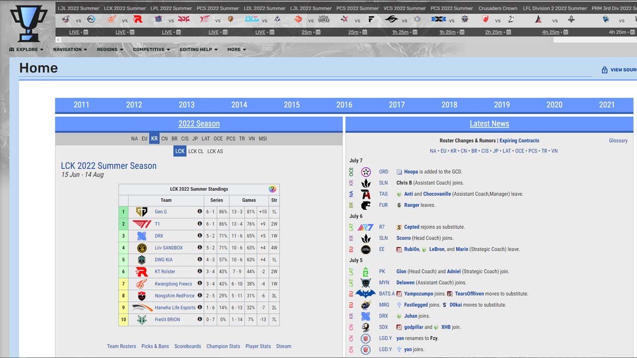637x358 pixels.
Task: Click the LIVE link under LJL 2022 Summer
Action: (74, 32)
